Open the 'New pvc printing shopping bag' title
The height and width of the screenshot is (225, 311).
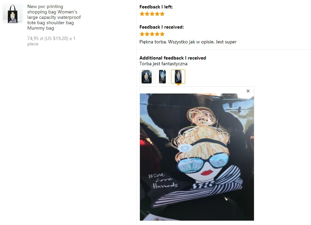(54, 17)
